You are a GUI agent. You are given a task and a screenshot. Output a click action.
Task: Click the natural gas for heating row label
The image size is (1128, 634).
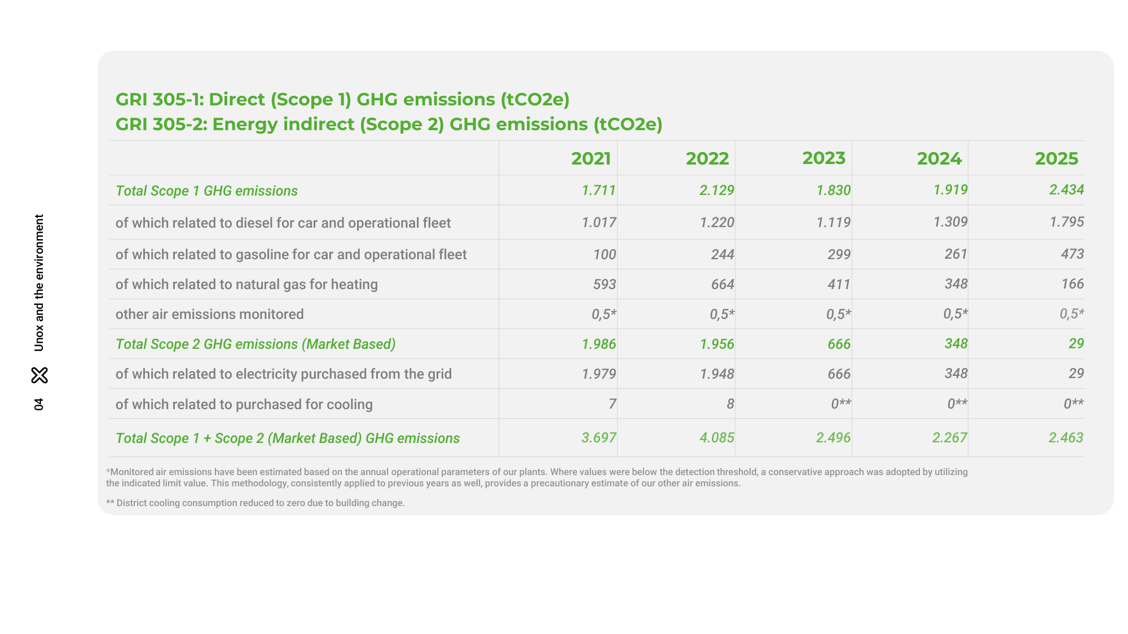(x=246, y=285)
